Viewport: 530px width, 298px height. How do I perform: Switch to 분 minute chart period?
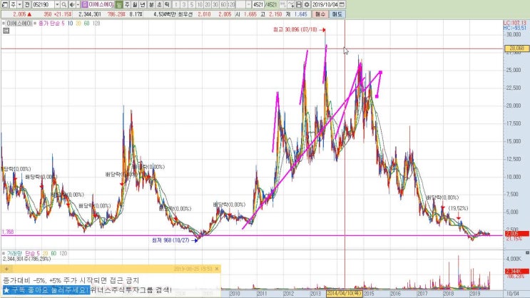tap(151, 5)
